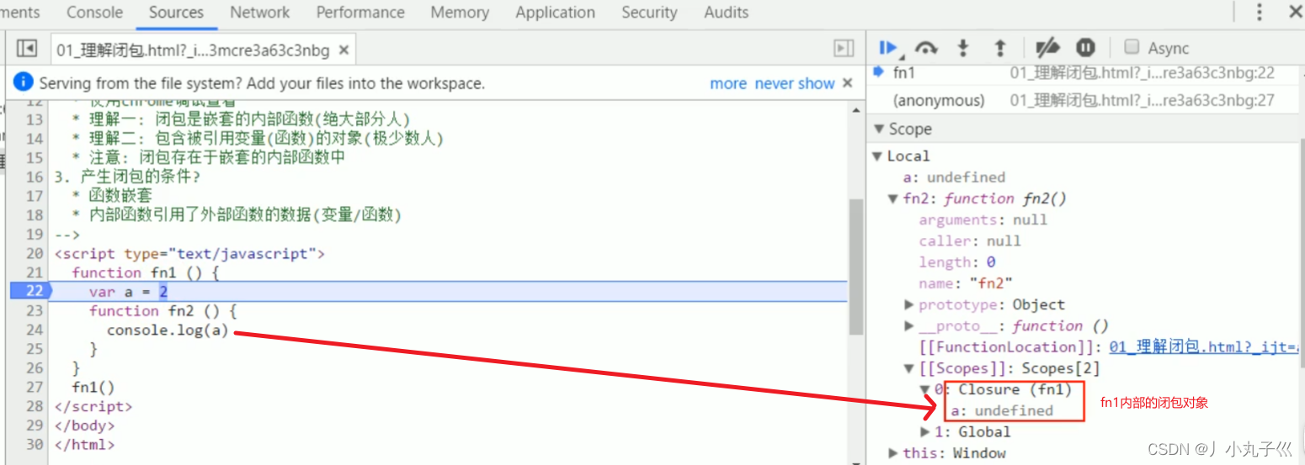Step over next function call
1305x465 pixels.
(926, 49)
